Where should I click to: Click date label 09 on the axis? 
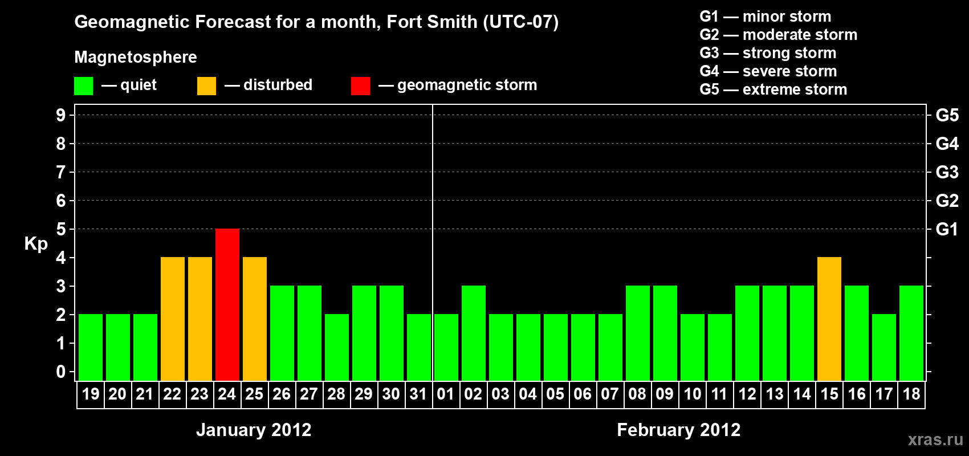(665, 394)
